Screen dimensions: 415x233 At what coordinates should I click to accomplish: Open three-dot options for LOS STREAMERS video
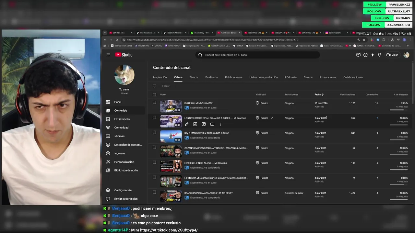[x=221, y=124]
